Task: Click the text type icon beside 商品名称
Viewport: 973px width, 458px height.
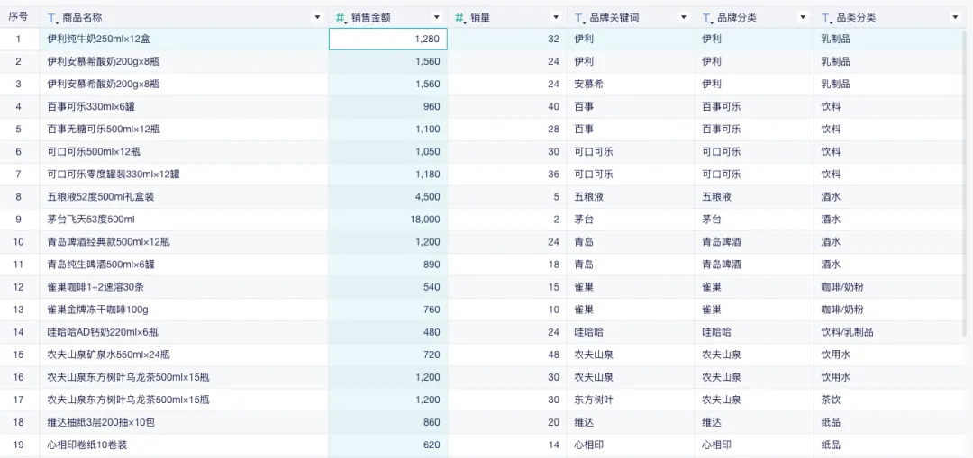Action: [52, 18]
